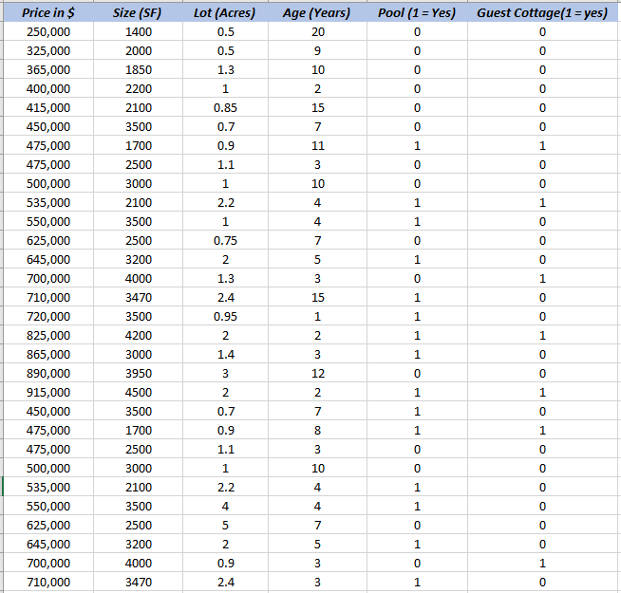Screen dimensions: 621x593
Task: Click the size value 1850
Action: click(x=139, y=69)
